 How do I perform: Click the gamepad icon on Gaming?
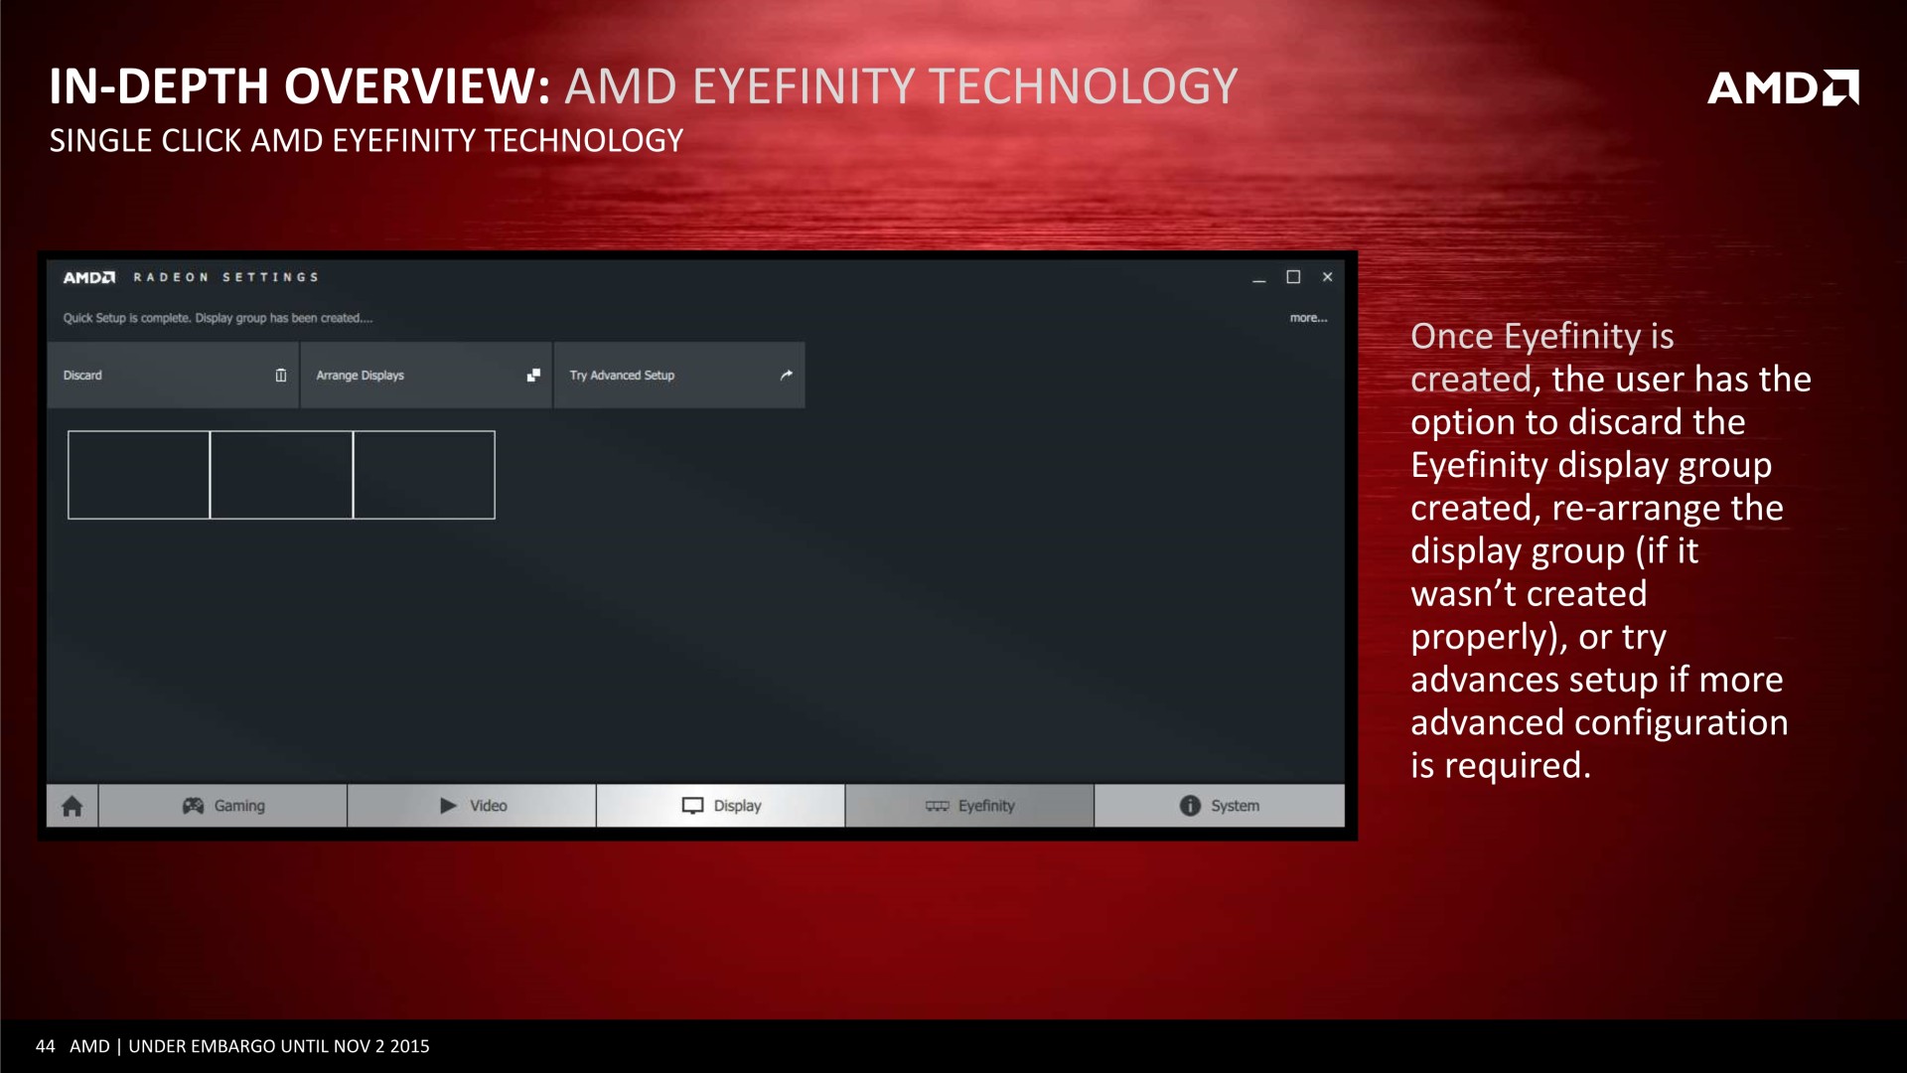tap(193, 806)
